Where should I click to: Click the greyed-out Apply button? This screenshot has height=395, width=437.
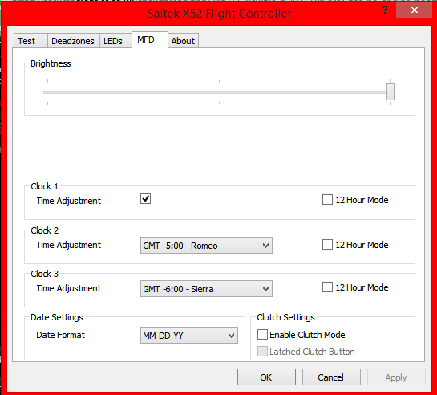click(x=396, y=377)
